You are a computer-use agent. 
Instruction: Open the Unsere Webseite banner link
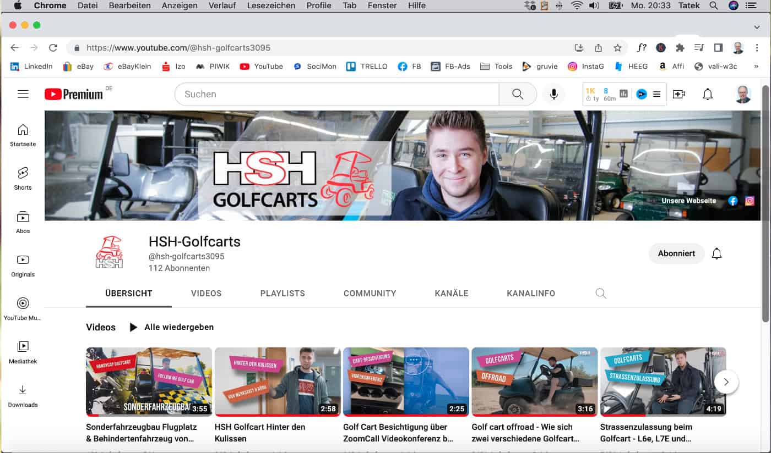tap(689, 201)
